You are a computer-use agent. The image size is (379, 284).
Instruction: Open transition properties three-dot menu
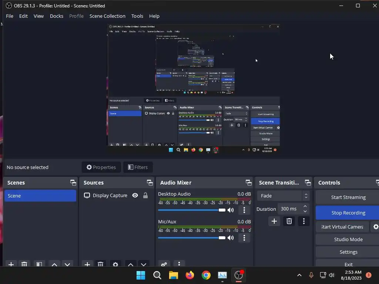coord(304,221)
